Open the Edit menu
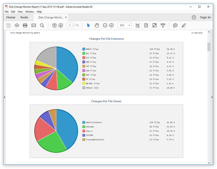This screenshot has width=217, height=169. (13, 12)
